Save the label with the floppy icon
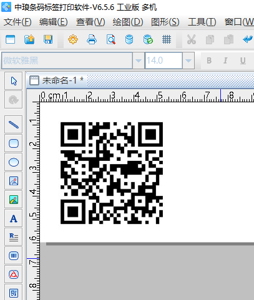Screen dimensions: 254x300 coord(48,39)
